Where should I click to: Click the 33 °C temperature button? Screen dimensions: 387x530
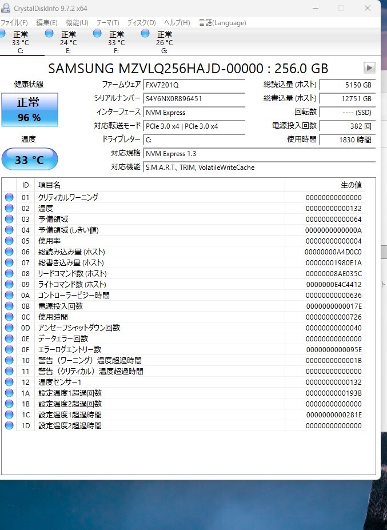pyautogui.click(x=29, y=160)
